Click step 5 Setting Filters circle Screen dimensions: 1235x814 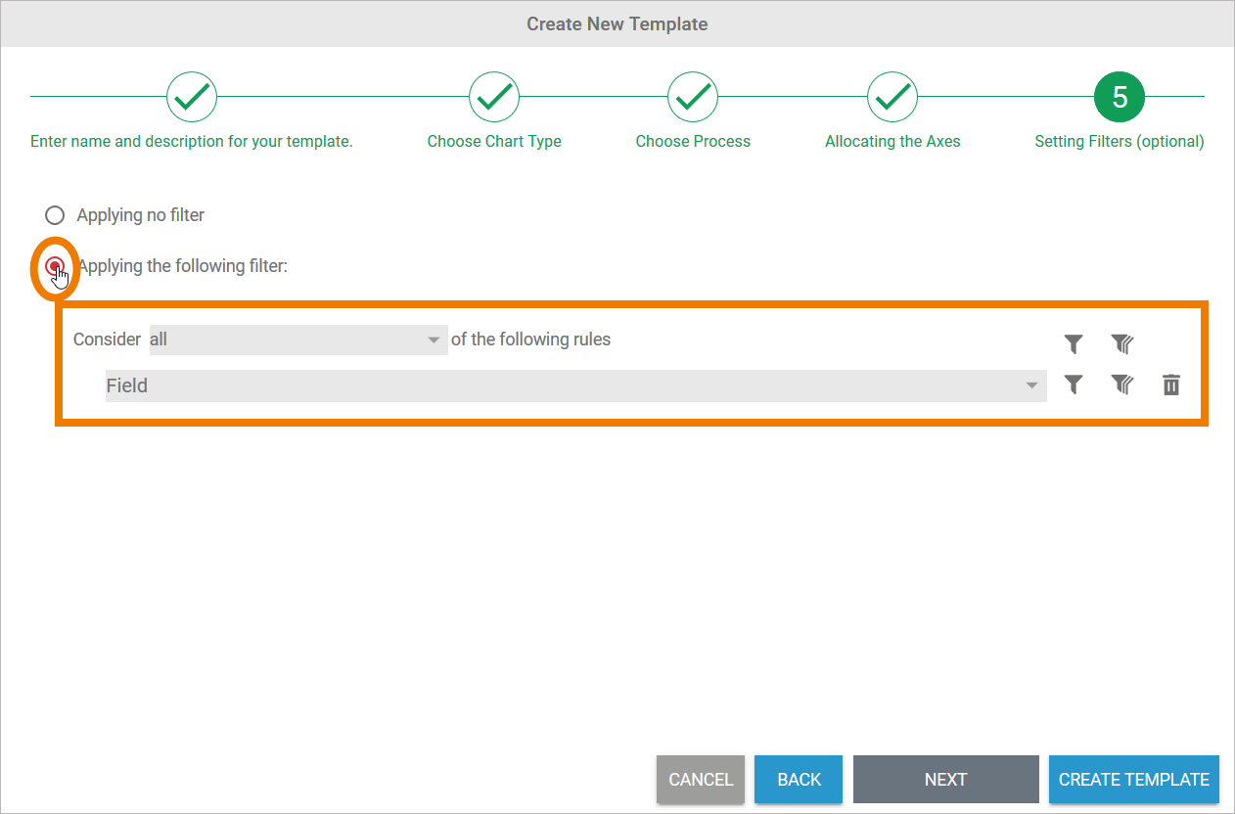coord(1120,97)
